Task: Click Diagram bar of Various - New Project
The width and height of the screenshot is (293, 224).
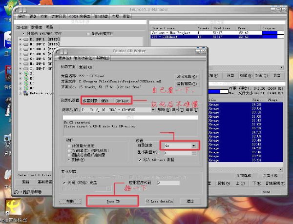Action: point(273,33)
